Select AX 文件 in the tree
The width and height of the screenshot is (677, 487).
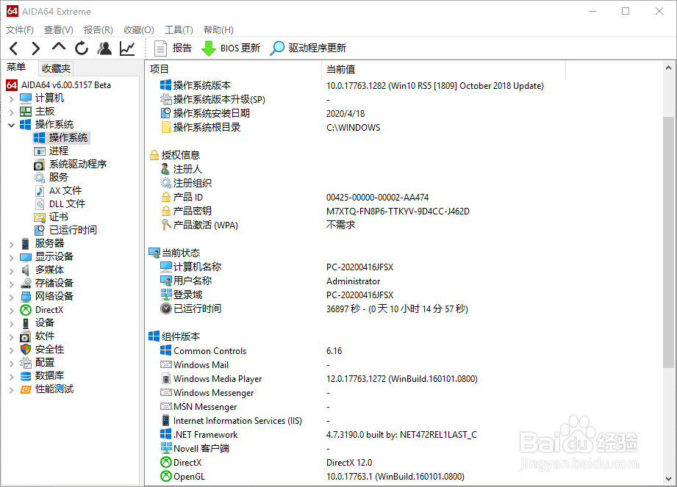pyautogui.click(x=65, y=191)
